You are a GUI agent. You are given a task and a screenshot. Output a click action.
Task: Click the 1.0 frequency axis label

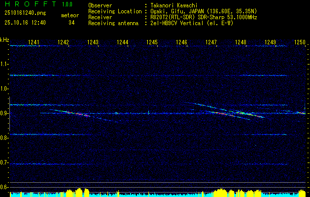click(4, 89)
